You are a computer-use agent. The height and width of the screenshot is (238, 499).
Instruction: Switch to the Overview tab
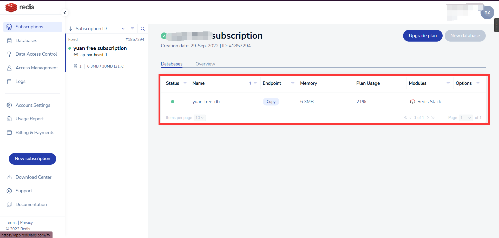(x=205, y=64)
